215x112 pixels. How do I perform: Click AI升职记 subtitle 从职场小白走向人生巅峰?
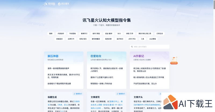click(x=142, y=60)
